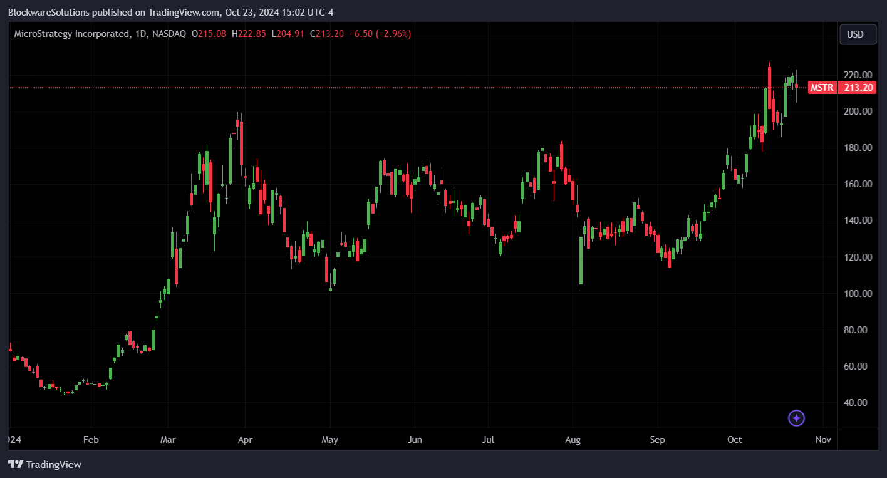Screen dimensions: 887x478
Task: Open the TradingView logo link
Action: click(x=44, y=464)
